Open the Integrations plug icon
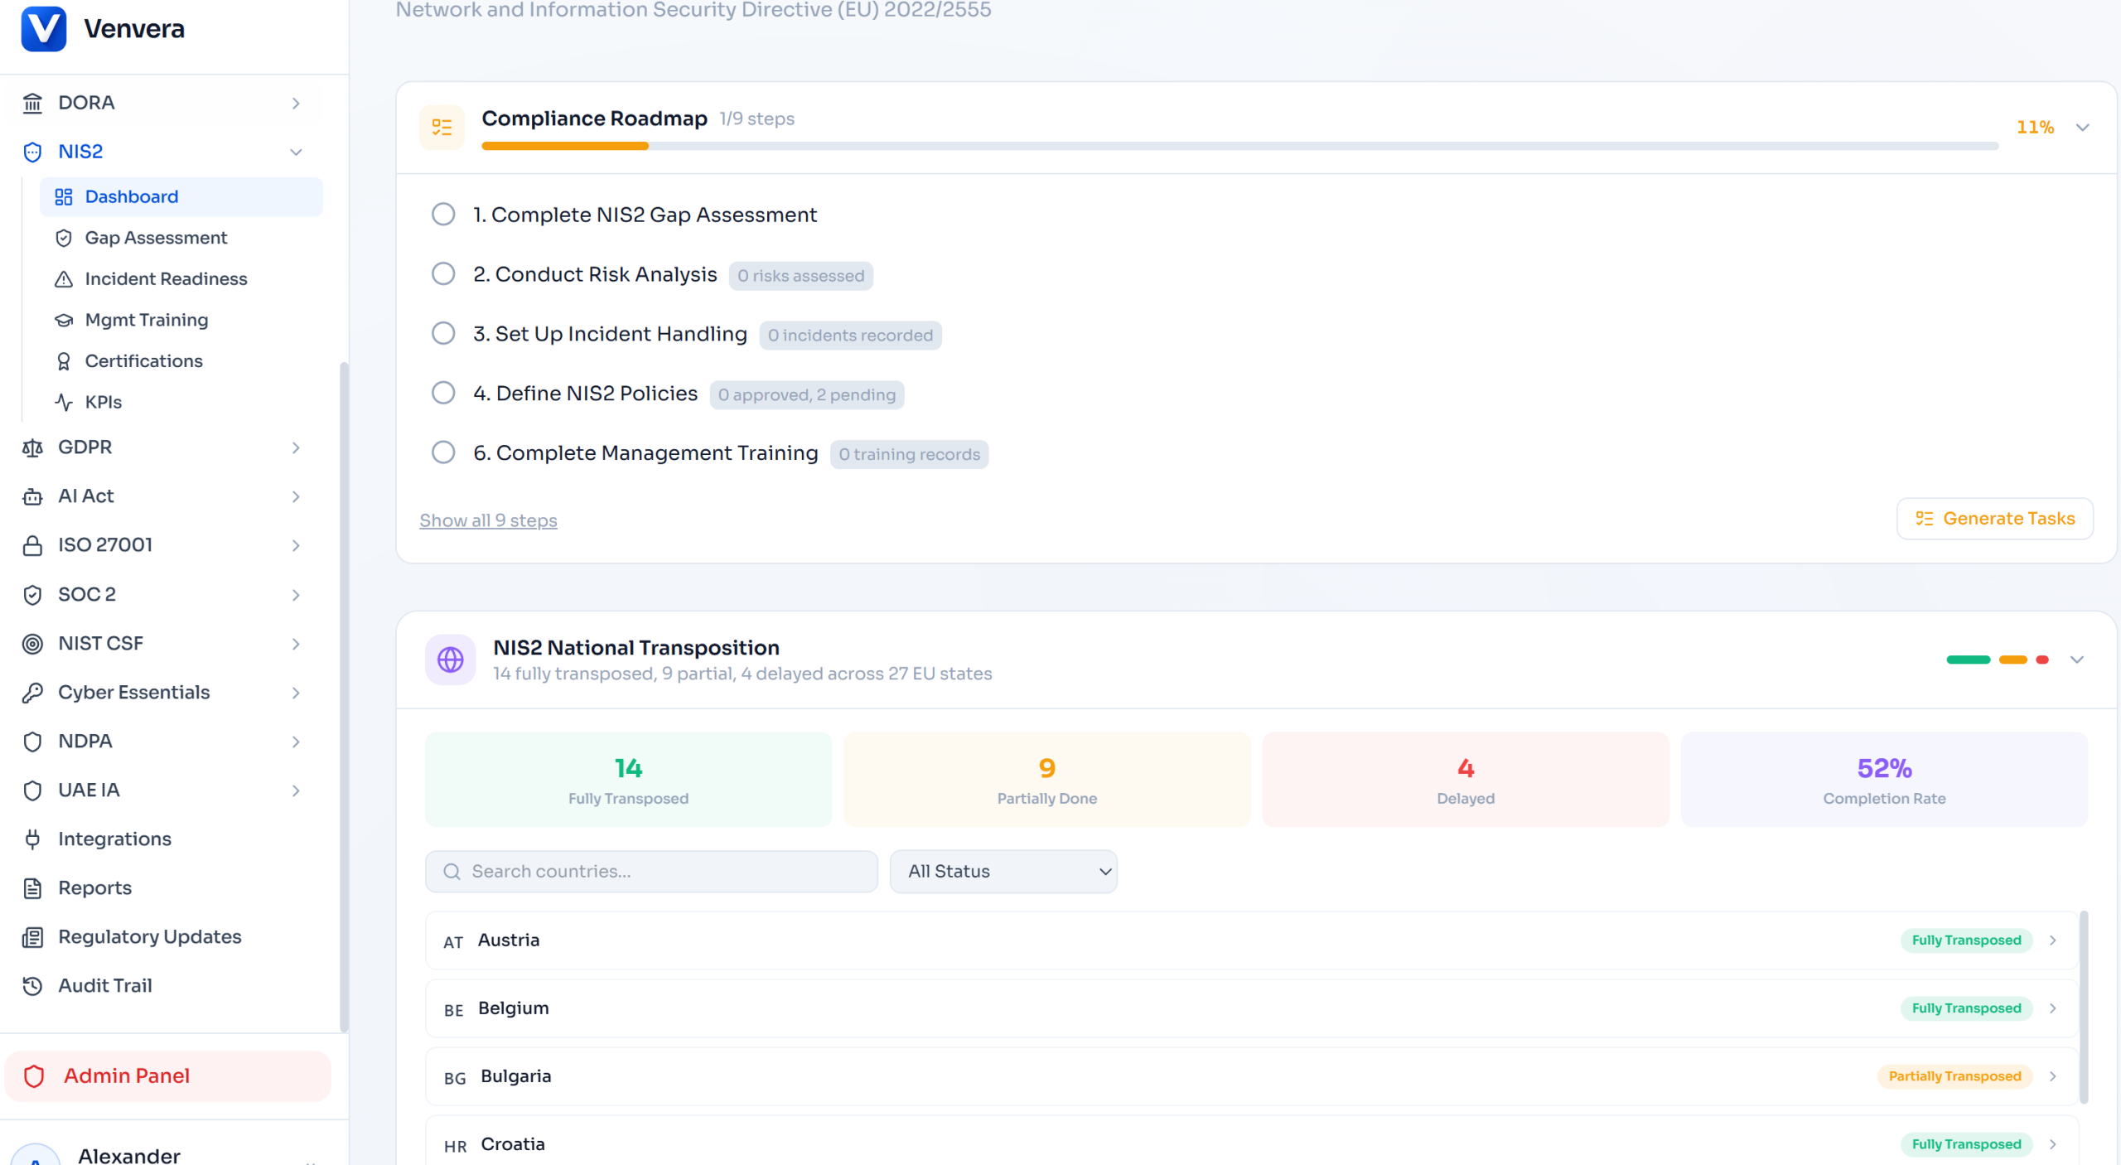 coord(32,839)
